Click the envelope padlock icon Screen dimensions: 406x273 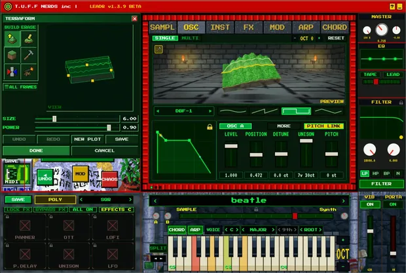[210, 127]
